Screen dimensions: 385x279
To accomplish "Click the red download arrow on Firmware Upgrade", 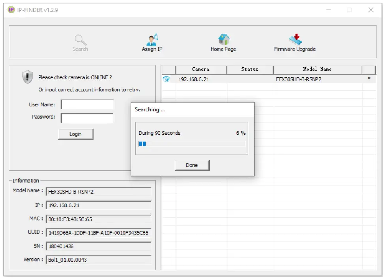I will (297, 37).
